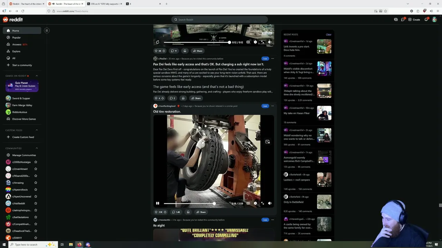
Task: Clear the recent posts list
Action: point(328,34)
